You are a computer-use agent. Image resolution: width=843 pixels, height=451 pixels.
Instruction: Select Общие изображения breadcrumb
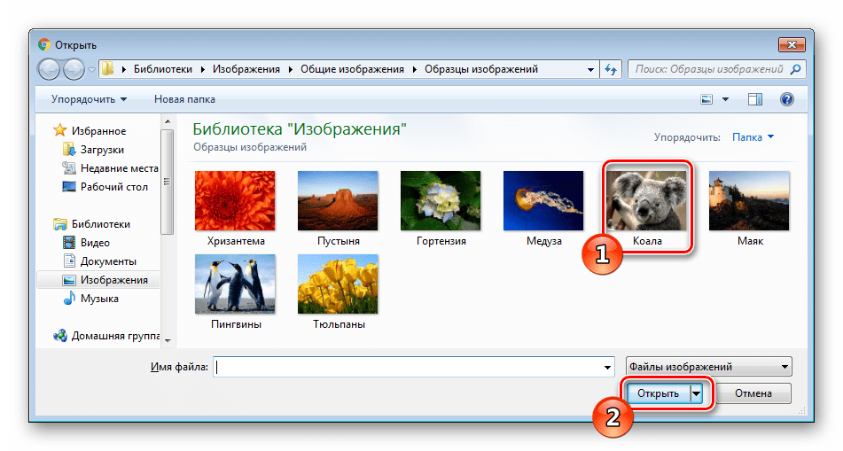pyautogui.click(x=352, y=69)
